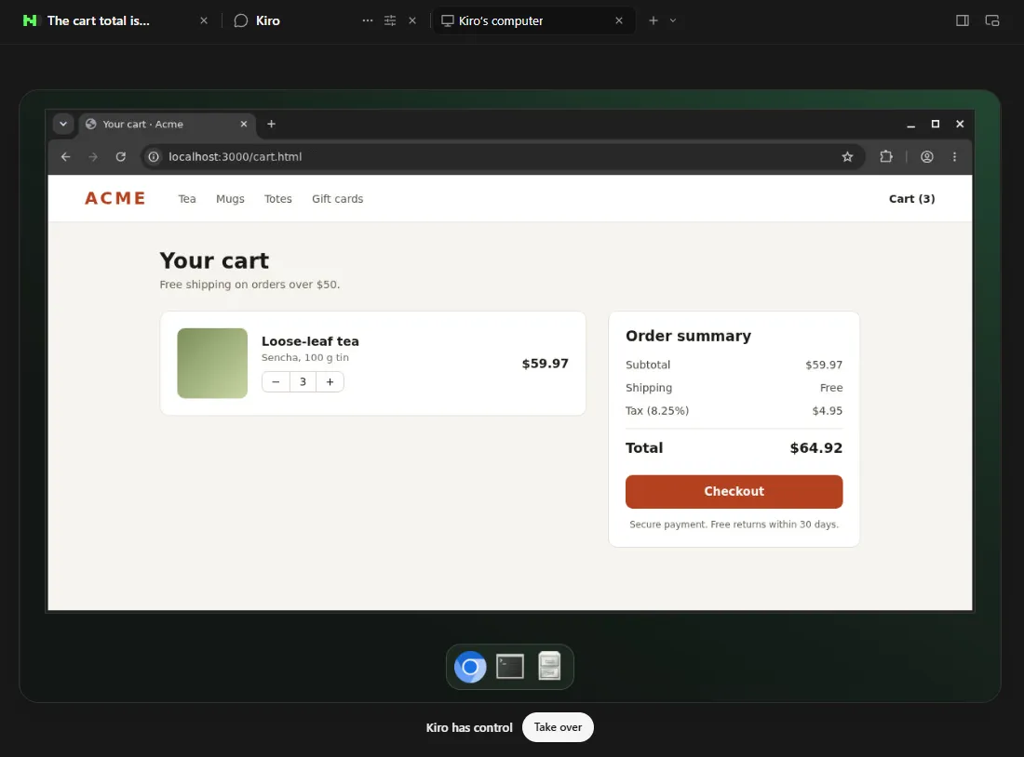Launch the terminal icon in the dock

510,667
